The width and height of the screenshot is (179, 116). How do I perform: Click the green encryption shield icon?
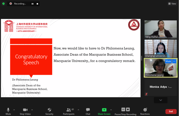point(3,4)
